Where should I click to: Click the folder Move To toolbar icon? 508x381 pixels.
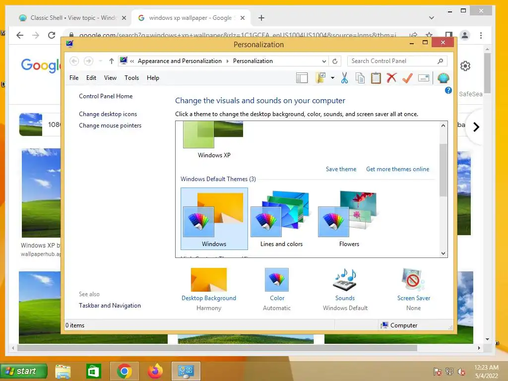320,78
